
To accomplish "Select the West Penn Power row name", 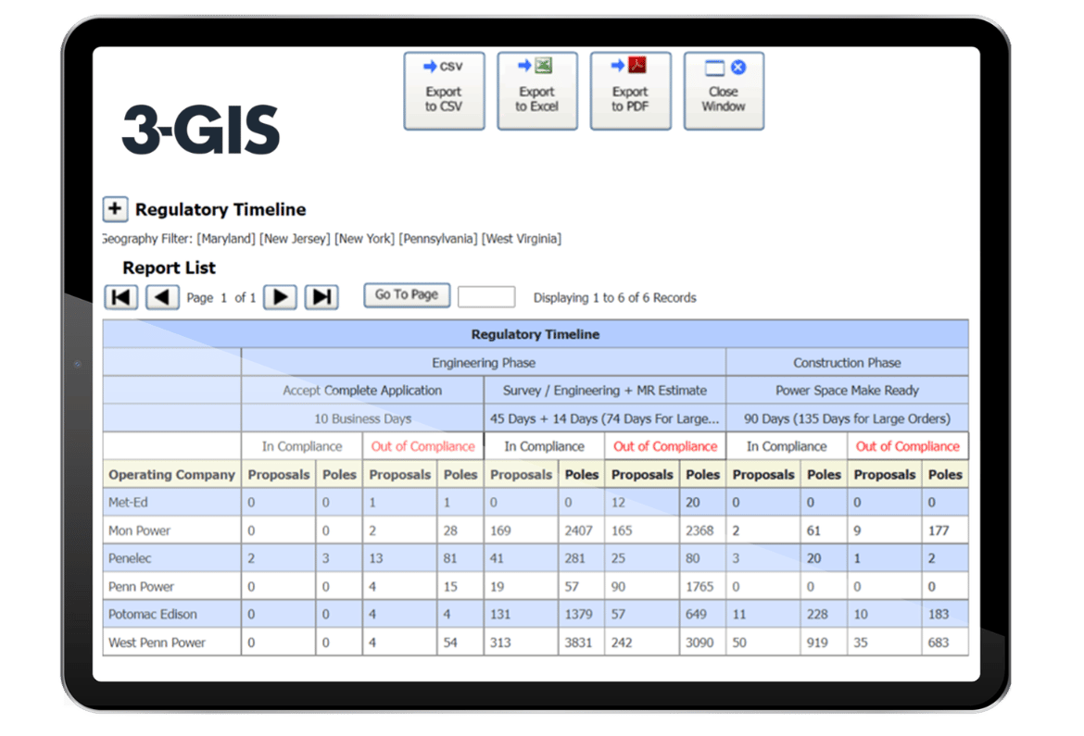I will (157, 642).
